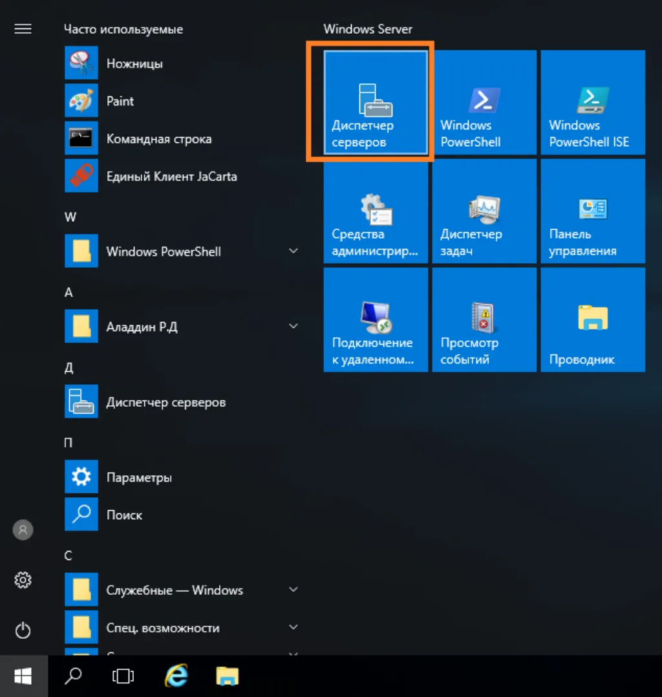Image resolution: width=662 pixels, height=697 pixels.
Task: Select the letter П section header
Action: 68,443
